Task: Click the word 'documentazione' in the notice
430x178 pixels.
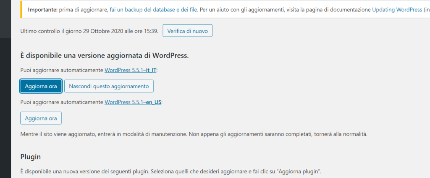Action: point(349,9)
